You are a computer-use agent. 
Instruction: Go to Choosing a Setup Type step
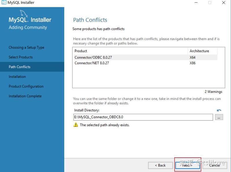point(27,47)
